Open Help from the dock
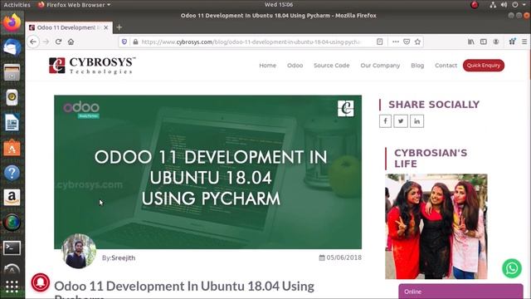531x299 pixels. (12, 173)
